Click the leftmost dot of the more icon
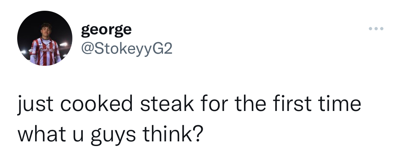 tap(371, 29)
